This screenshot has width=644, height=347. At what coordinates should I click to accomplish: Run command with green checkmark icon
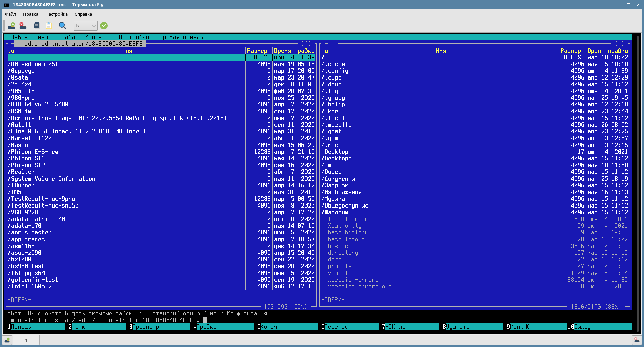[x=104, y=26]
